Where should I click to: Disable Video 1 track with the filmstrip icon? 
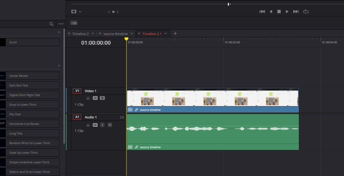coord(102,98)
